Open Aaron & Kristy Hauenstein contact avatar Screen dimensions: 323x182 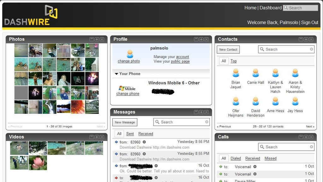295,73
